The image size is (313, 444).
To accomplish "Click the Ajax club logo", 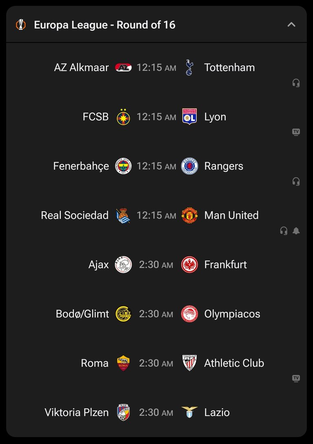I will tap(123, 265).
